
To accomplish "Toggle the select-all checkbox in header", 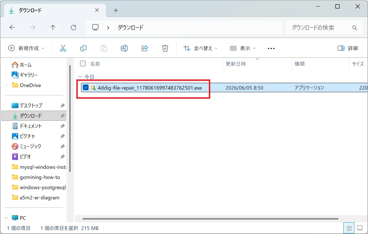I will coord(83,64).
